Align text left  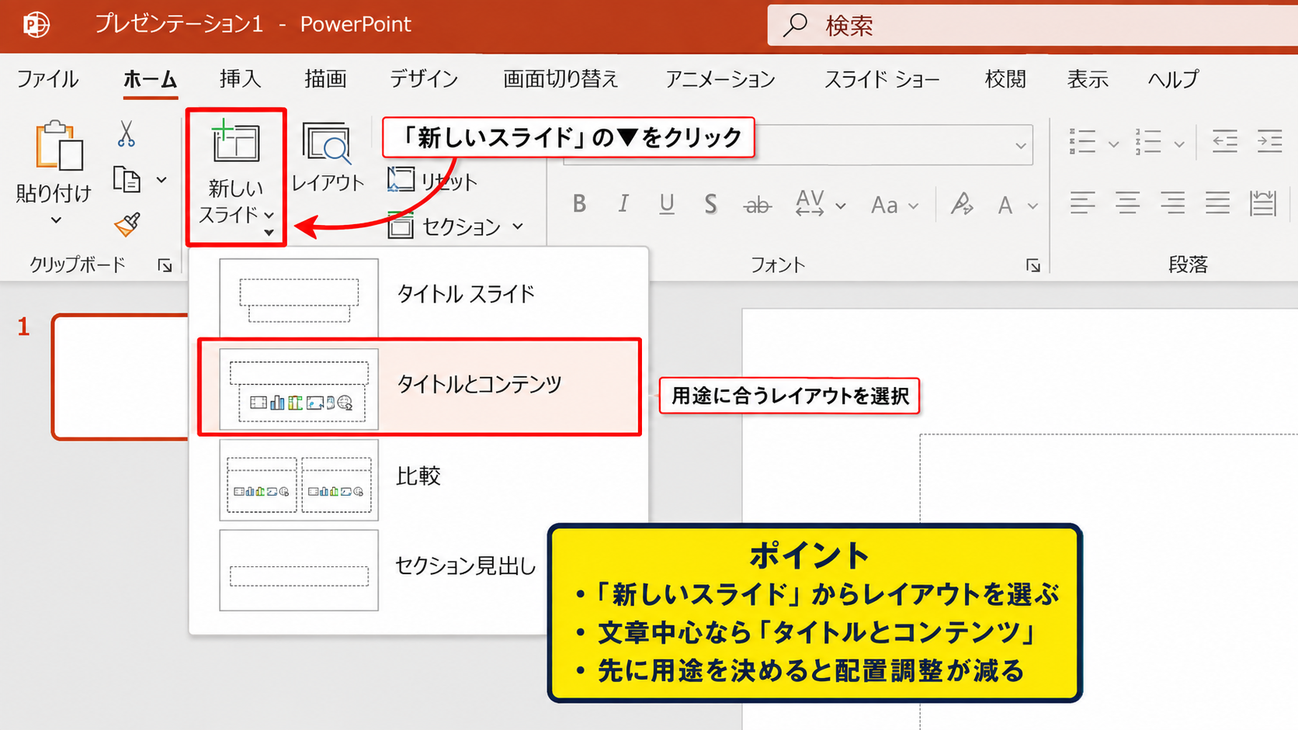pyautogui.click(x=1083, y=203)
